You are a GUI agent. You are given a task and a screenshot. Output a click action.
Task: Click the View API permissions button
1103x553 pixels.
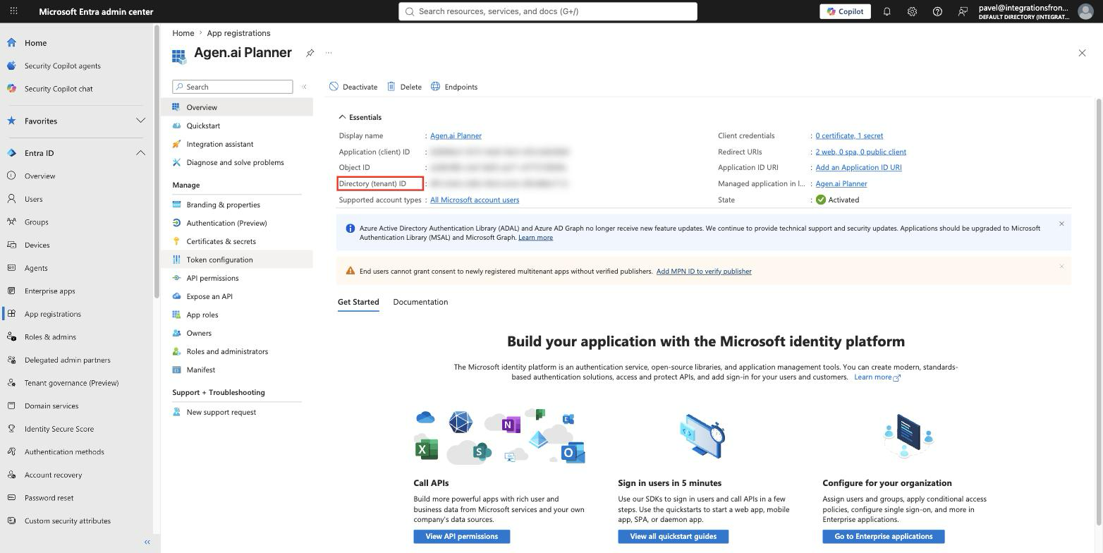[x=462, y=537]
